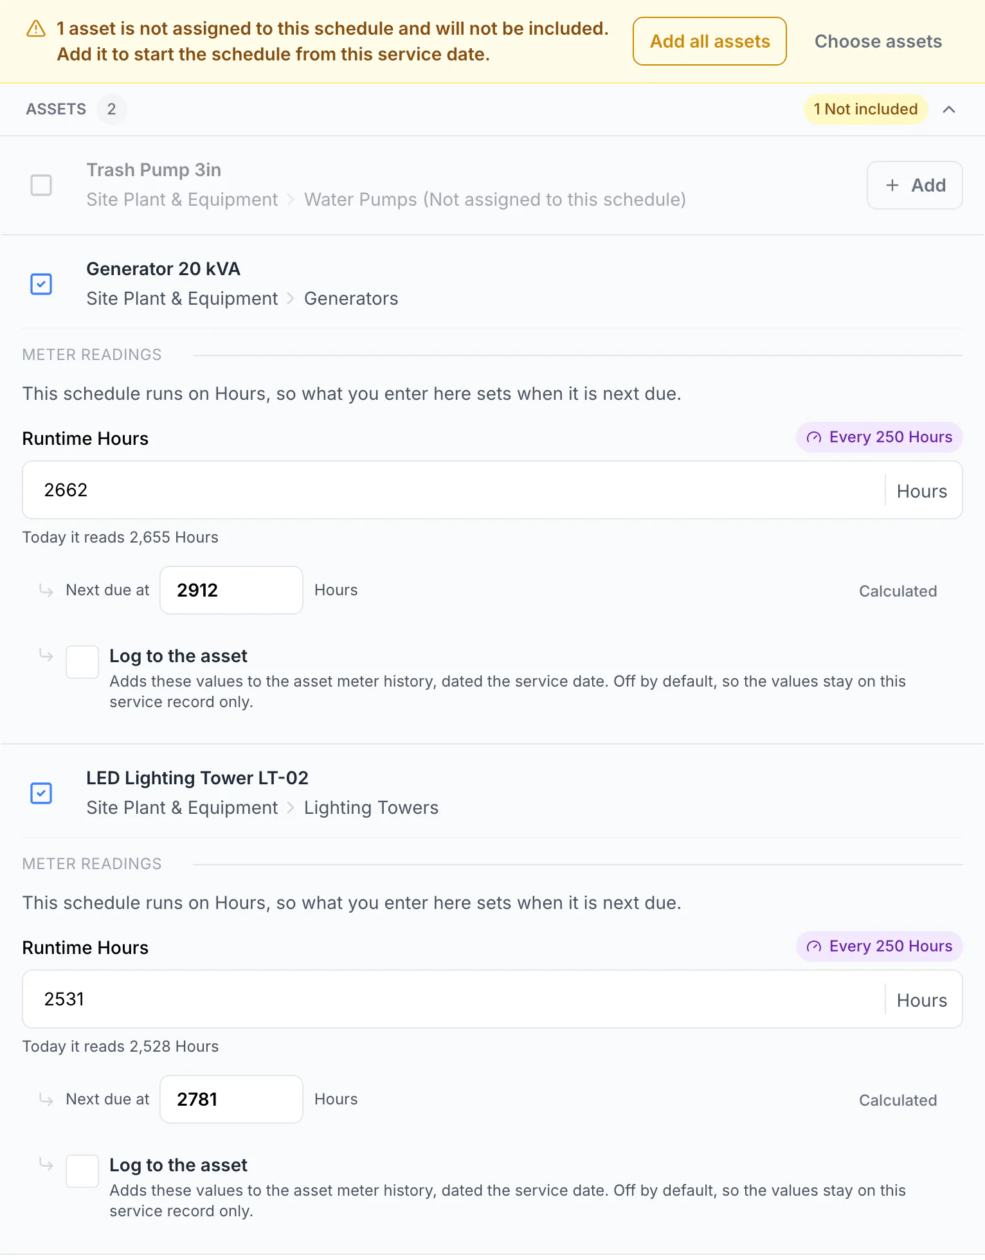Click the warning triangle icon in banner
This screenshot has width=985, height=1260.
coord(36,29)
